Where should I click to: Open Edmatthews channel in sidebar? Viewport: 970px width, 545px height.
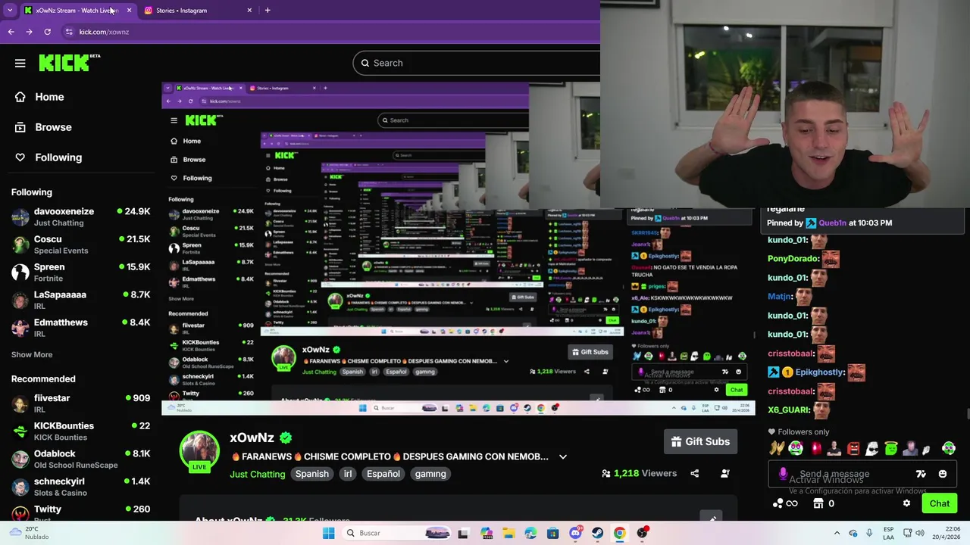(x=80, y=328)
